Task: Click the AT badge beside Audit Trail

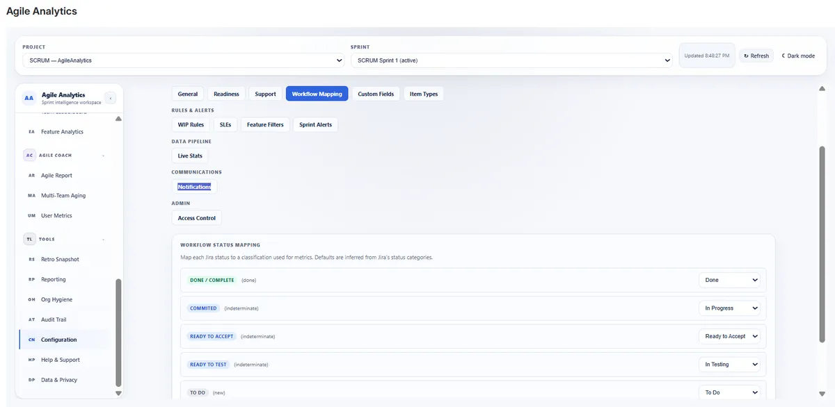Action: tap(31, 320)
